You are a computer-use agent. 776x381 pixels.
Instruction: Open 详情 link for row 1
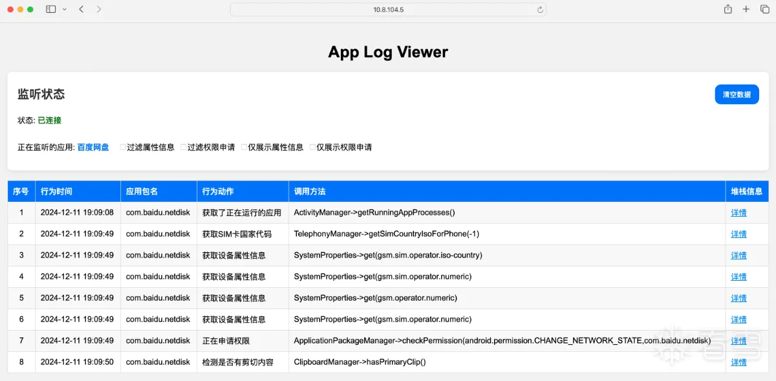point(738,213)
